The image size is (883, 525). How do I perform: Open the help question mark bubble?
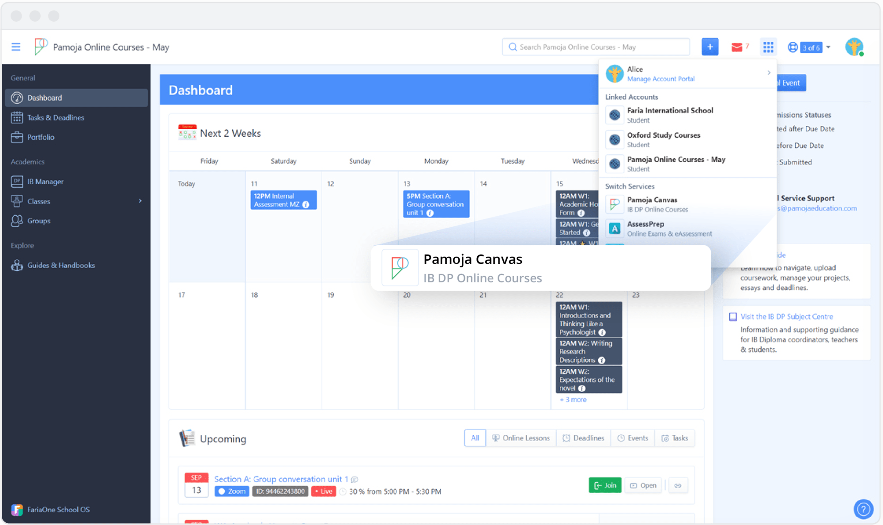click(x=863, y=510)
